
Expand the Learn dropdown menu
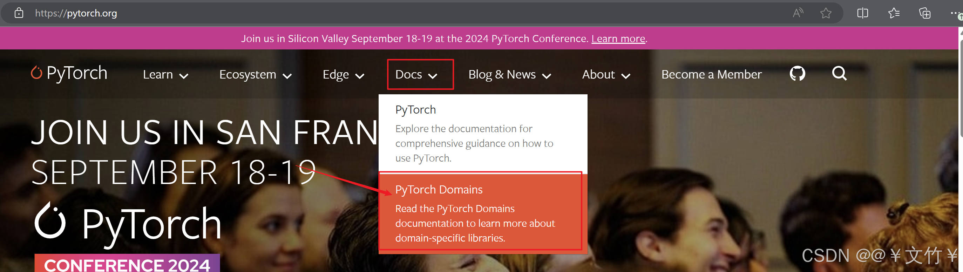[x=165, y=74]
